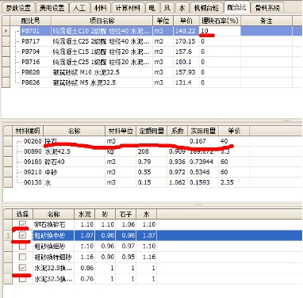303x298 pixels.
Task: Go to the 材料 tab
Action: pyautogui.click(x=100, y=8)
